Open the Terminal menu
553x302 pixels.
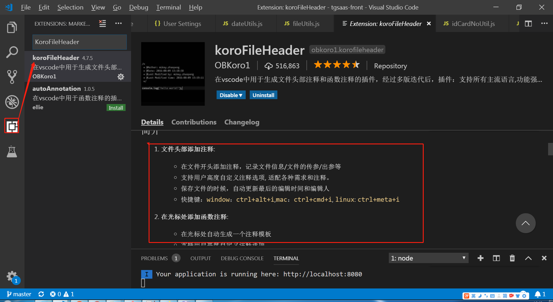point(168,7)
